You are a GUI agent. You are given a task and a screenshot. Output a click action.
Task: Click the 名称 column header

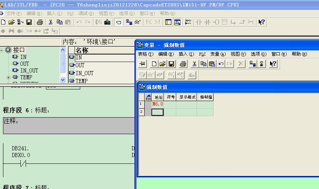click(105, 50)
